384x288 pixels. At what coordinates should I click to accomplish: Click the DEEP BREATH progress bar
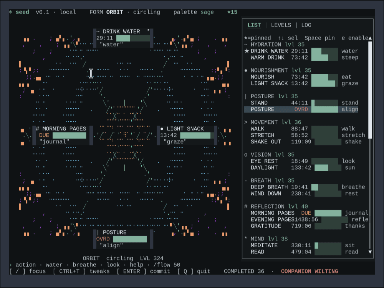[324, 187]
